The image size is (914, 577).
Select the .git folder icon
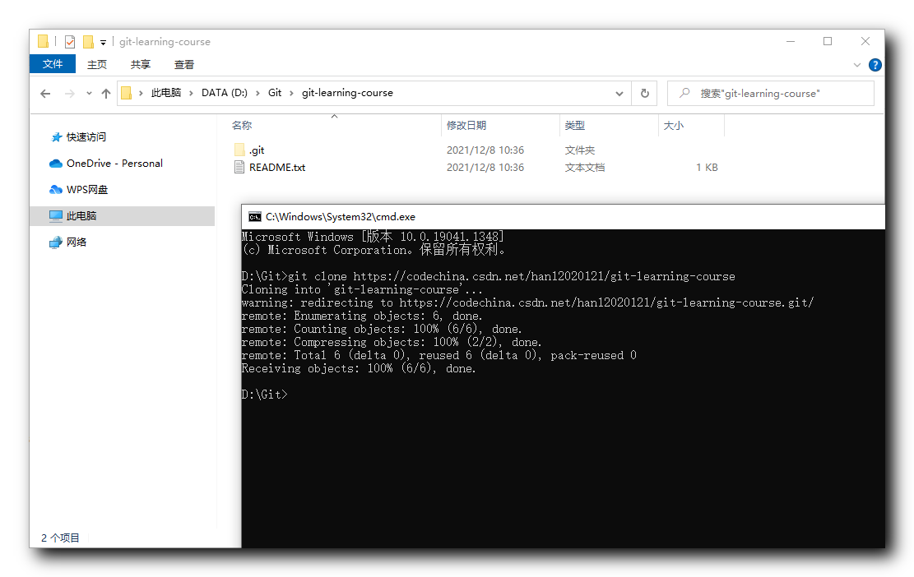click(239, 150)
